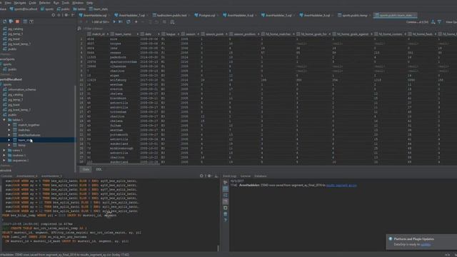Click the fd_home_corners column header
Image resolution: width=457 pixels, height=257 pixels.
tap(390, 34)
